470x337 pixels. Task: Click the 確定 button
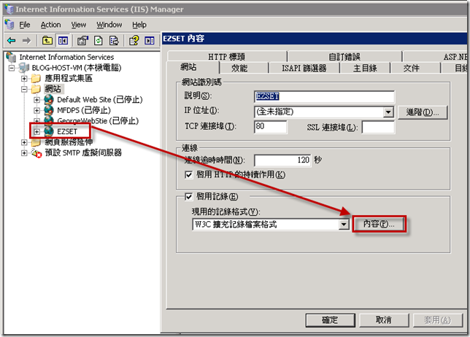tap(330, 320)
